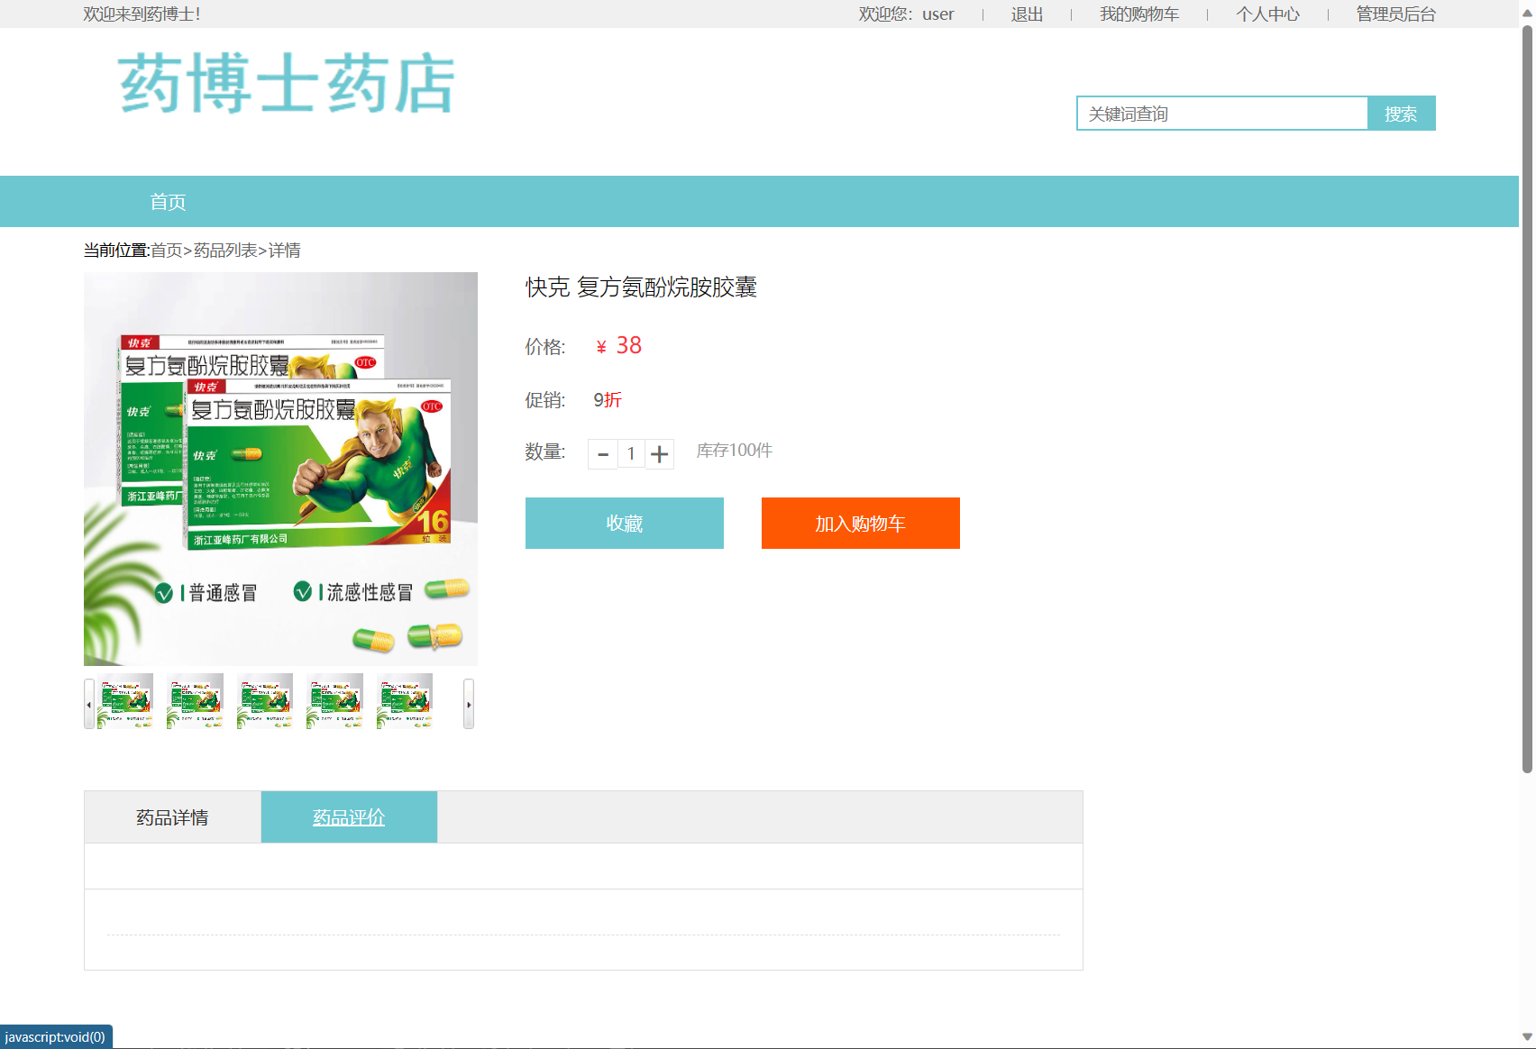The height and width of the screenshot is (1049, 1536).
Task: Click the 搜索 search button
Action: 1402,113
